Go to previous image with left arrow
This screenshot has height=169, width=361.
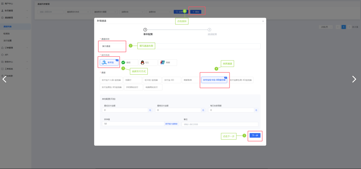click(5, 79)
